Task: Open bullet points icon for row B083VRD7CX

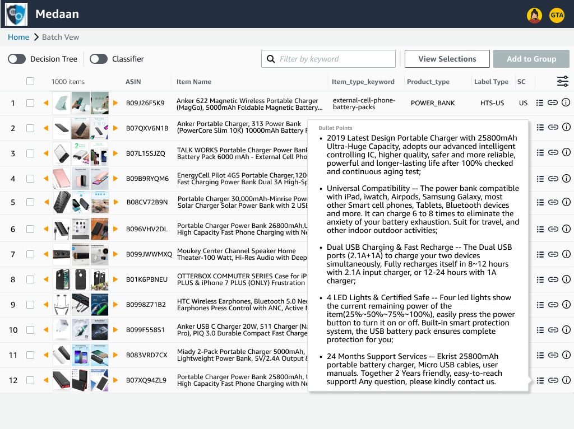Action: point(540,355)
